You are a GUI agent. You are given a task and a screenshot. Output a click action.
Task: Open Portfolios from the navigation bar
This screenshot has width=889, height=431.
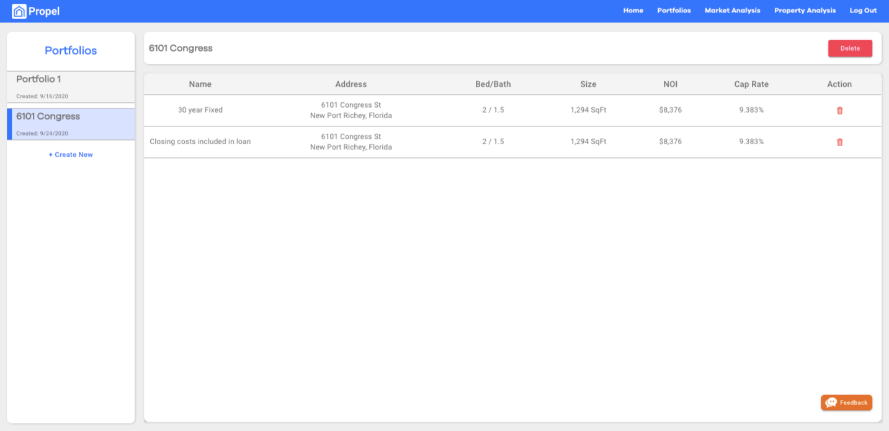(x=674, y=11)
